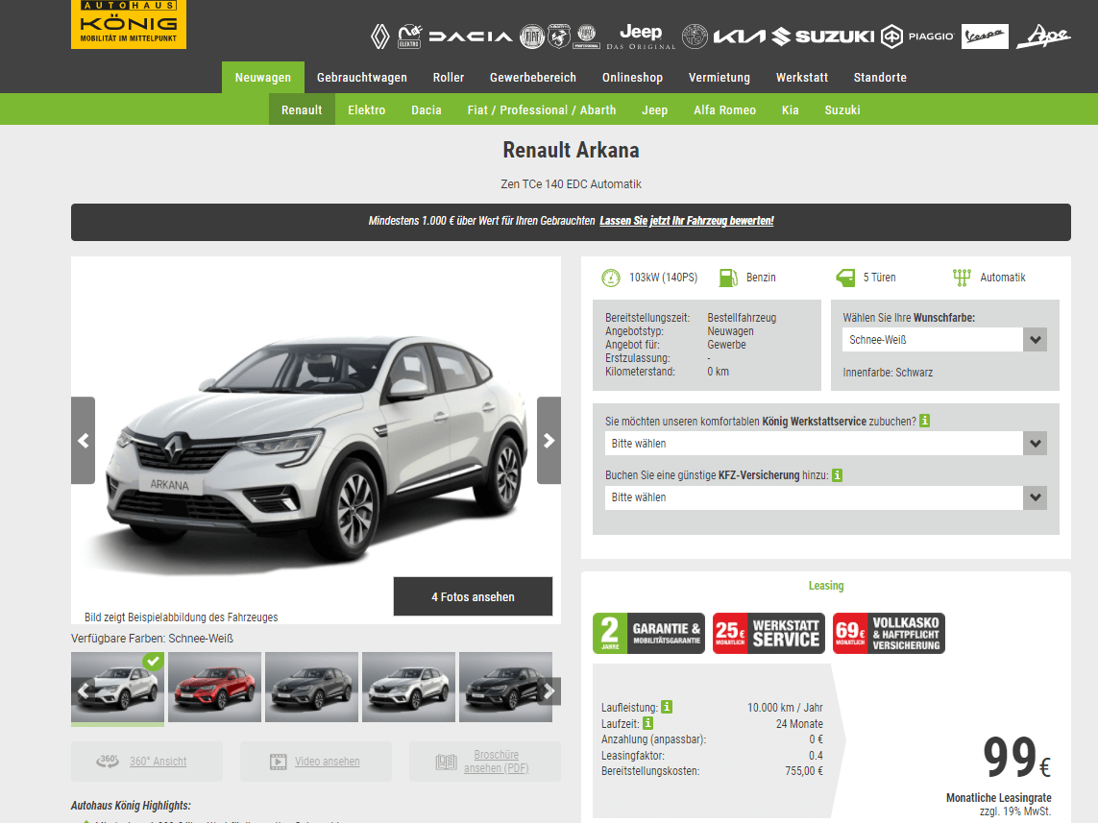Open info icon next to Laufleistung

[667, 707]
